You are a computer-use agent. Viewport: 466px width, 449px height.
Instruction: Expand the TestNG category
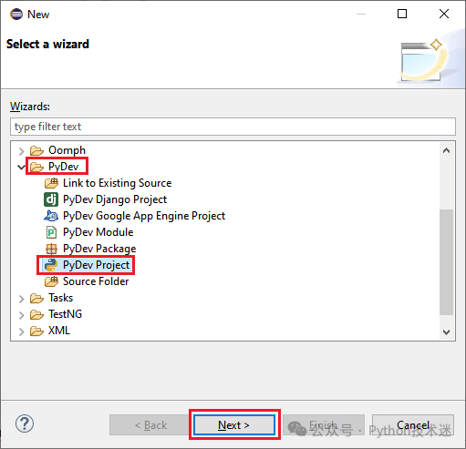pyautogui.click(x=21, y=315)
